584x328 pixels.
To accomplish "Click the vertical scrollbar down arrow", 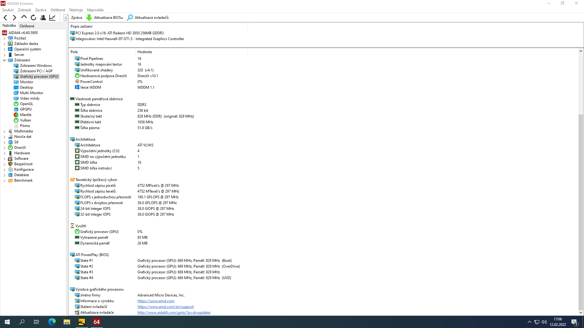I will pos(580,313).
